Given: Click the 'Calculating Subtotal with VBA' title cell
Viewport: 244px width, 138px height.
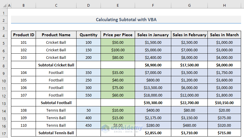Looking at the screenshot, I should tap(126, 20).
